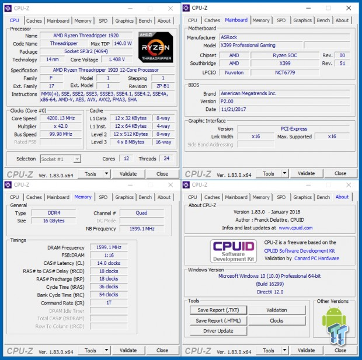Click the Android robot icon under Other Versions

[x=334, y=319]
